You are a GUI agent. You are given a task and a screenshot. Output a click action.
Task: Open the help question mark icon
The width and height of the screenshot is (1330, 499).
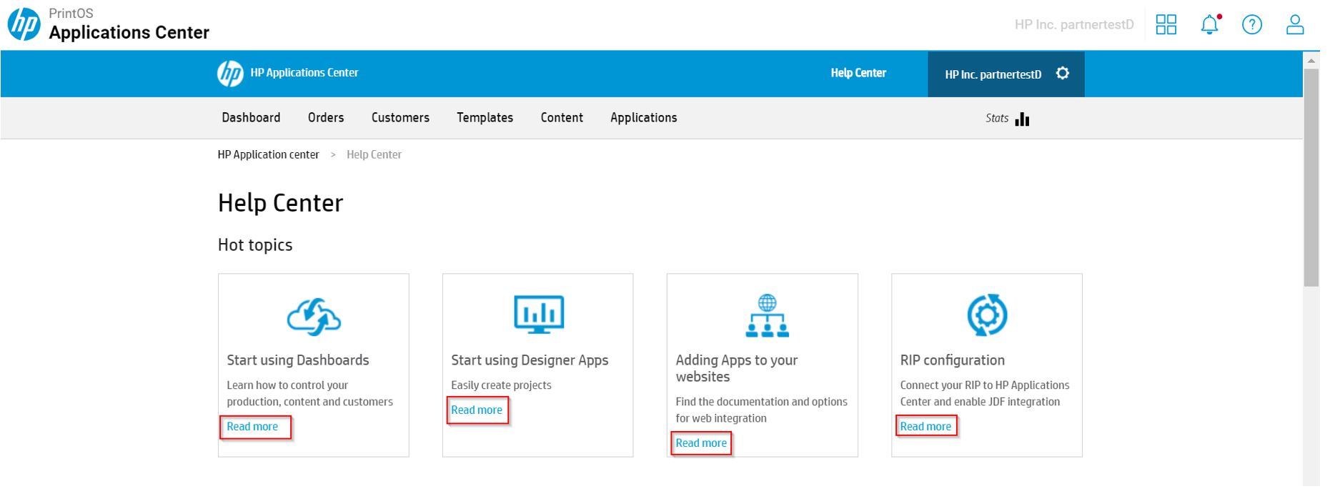coord(1251,24)
